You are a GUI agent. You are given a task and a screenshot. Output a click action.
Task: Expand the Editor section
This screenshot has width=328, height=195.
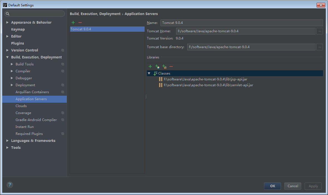[7, 36]
